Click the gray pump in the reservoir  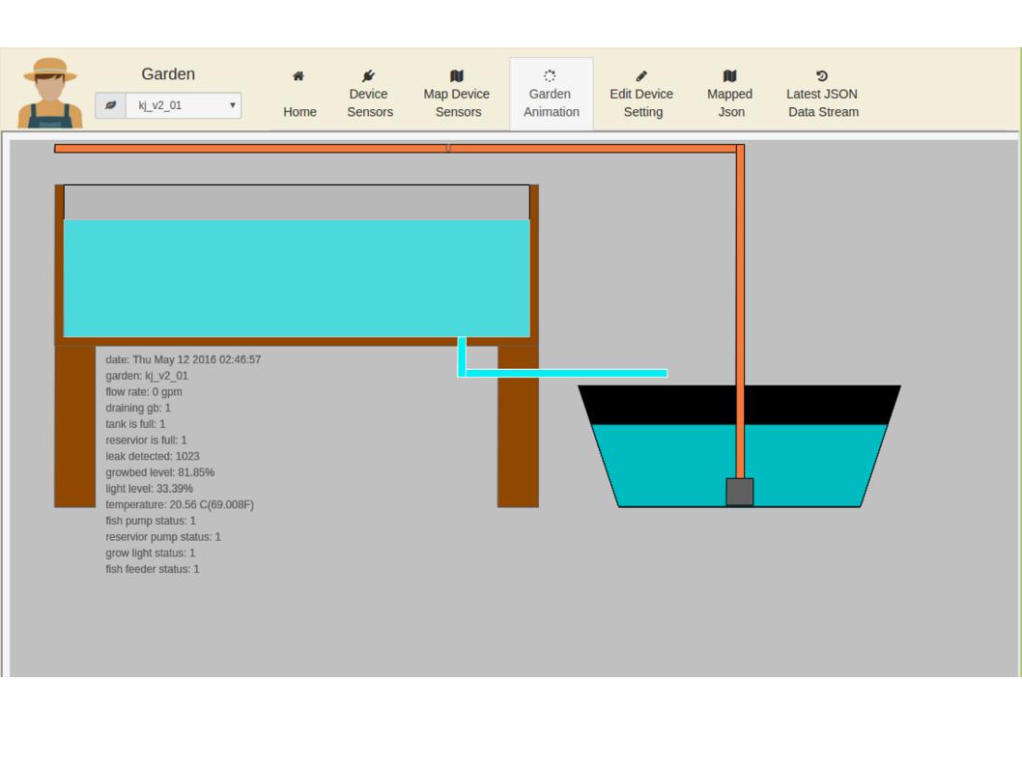pos(740,492)
